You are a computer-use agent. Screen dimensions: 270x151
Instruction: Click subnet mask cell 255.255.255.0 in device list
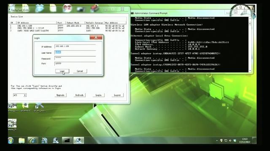pyautogui.click(x=74, y=26)
